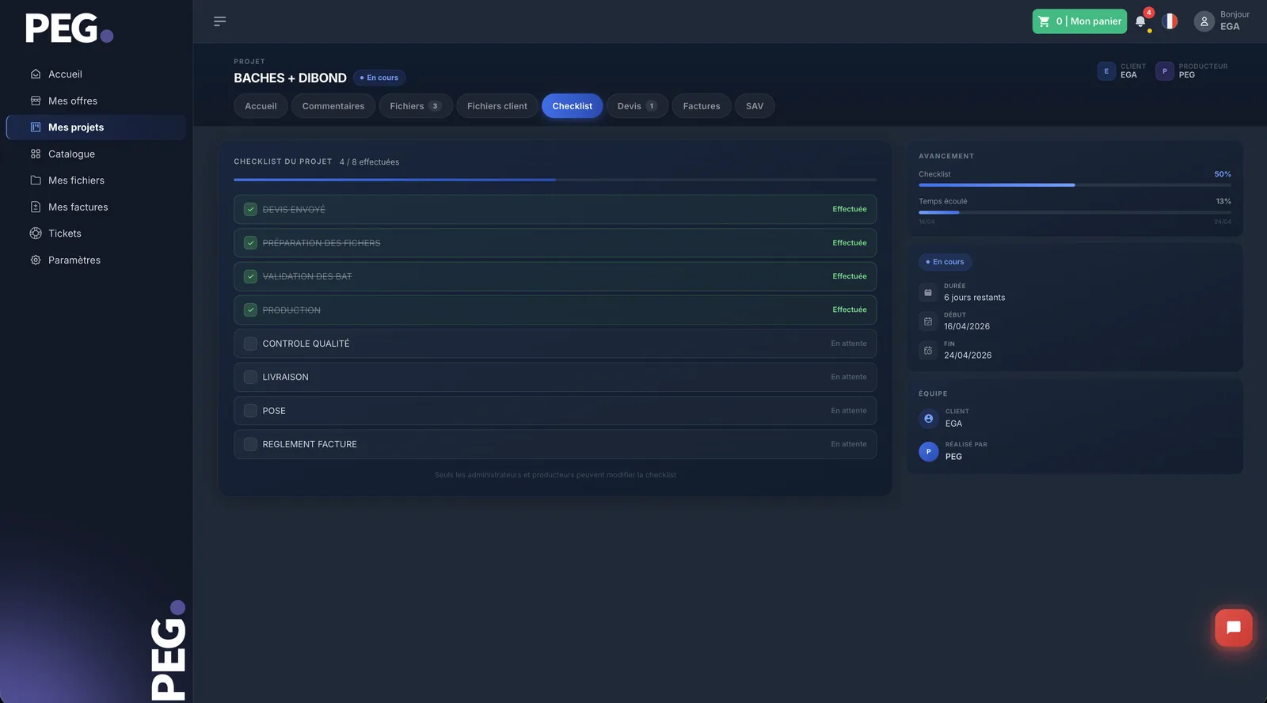This screenshot has height=703, width=1267.
Task: Check the LIVRAISON checkbox
Action: pos(250,377)
